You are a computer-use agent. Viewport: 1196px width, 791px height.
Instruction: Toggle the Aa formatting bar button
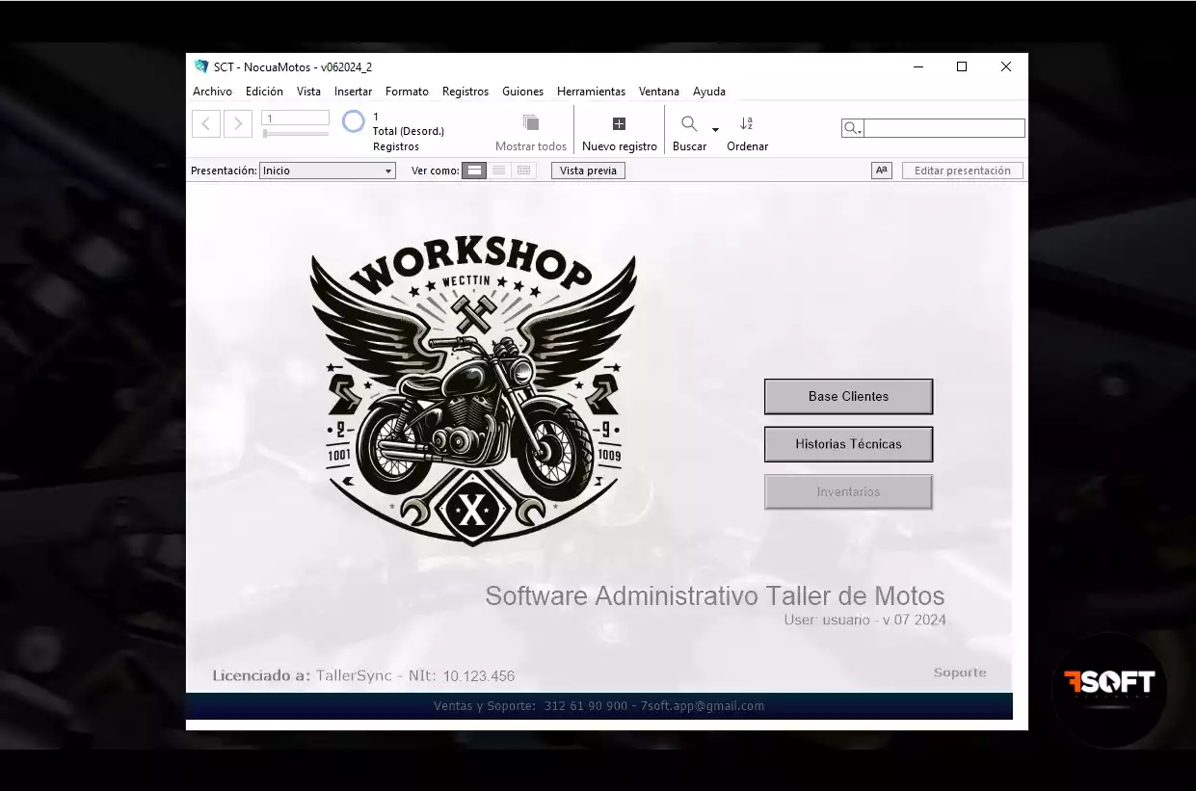click(881, 171)
